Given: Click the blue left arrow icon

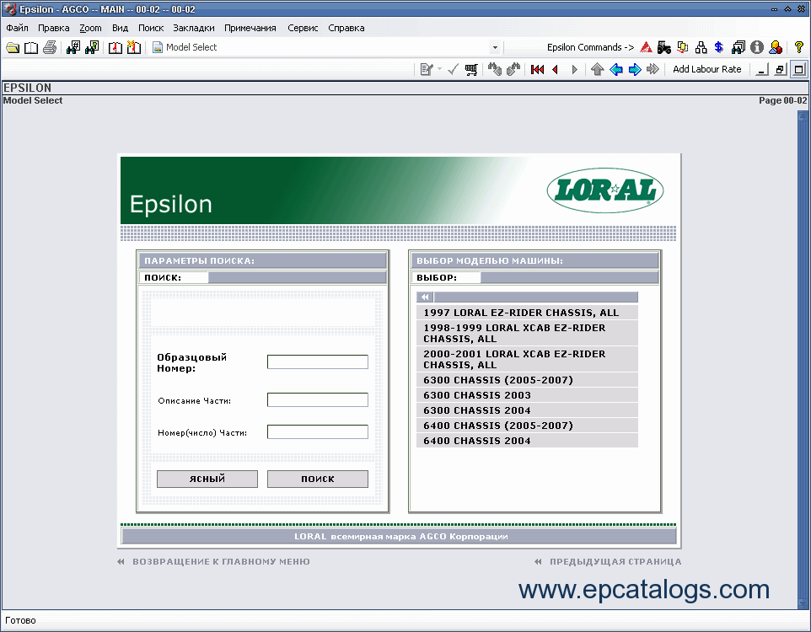Looking at the screenshot, I should (616, 69).
